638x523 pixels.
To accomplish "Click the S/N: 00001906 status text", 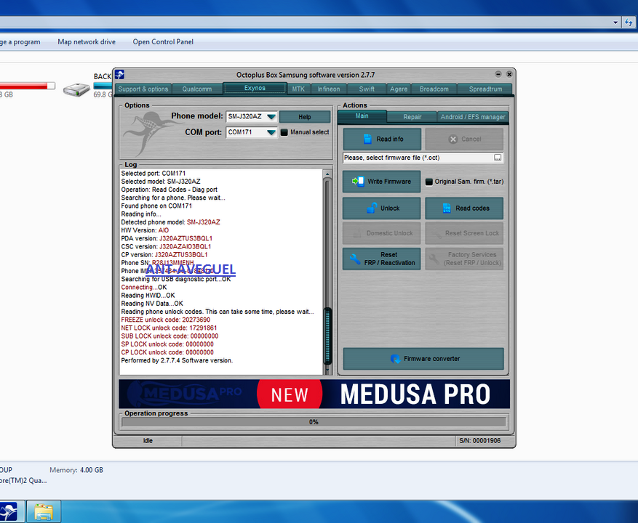I will pos(479,441).
